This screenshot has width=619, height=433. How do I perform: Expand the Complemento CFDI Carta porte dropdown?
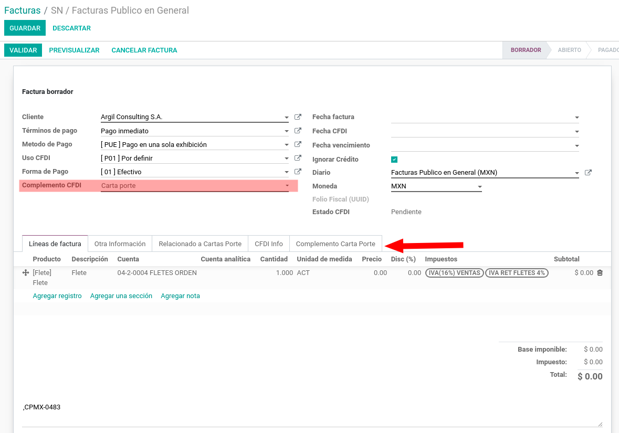(287, 186)
